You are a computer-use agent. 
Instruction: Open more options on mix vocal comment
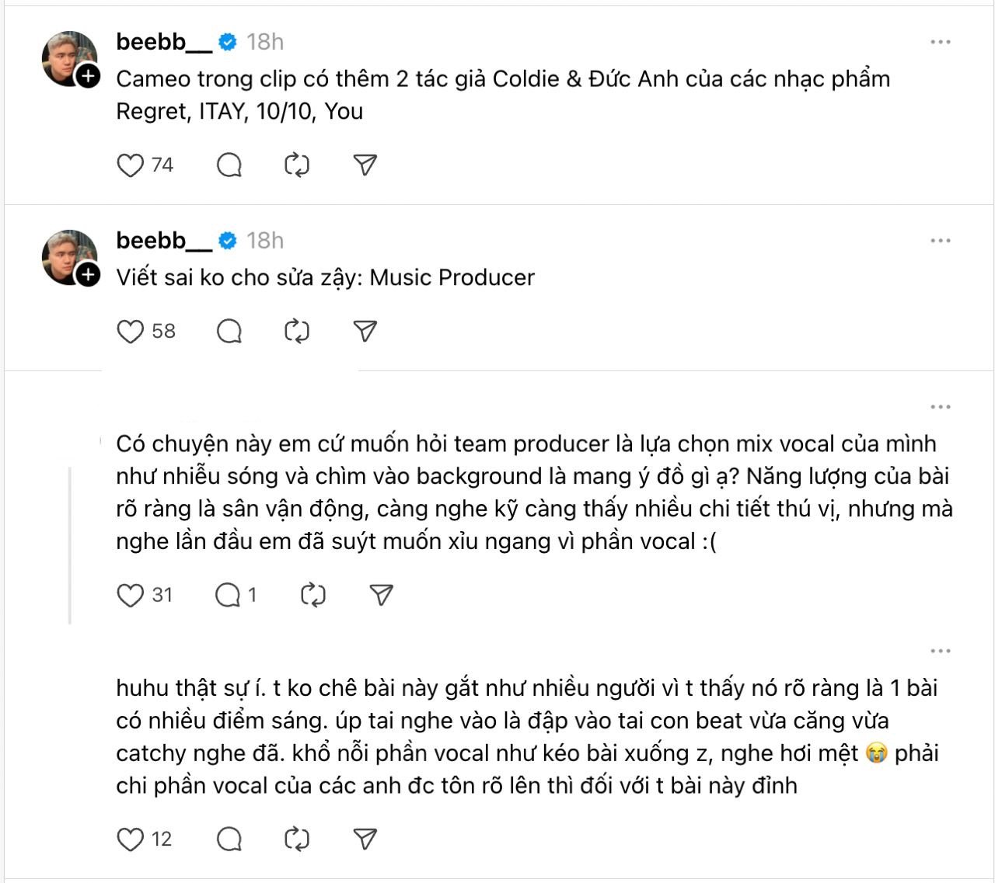pyautogui.click(x=941, y=407)
